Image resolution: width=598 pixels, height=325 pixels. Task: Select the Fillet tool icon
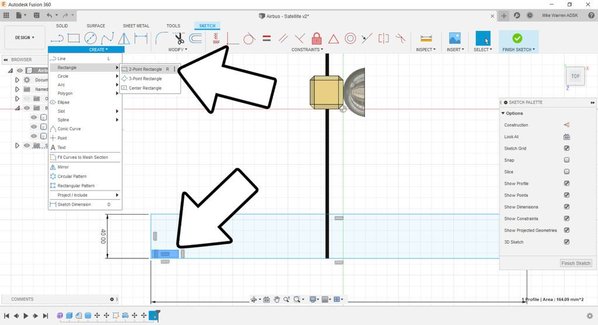162,38
